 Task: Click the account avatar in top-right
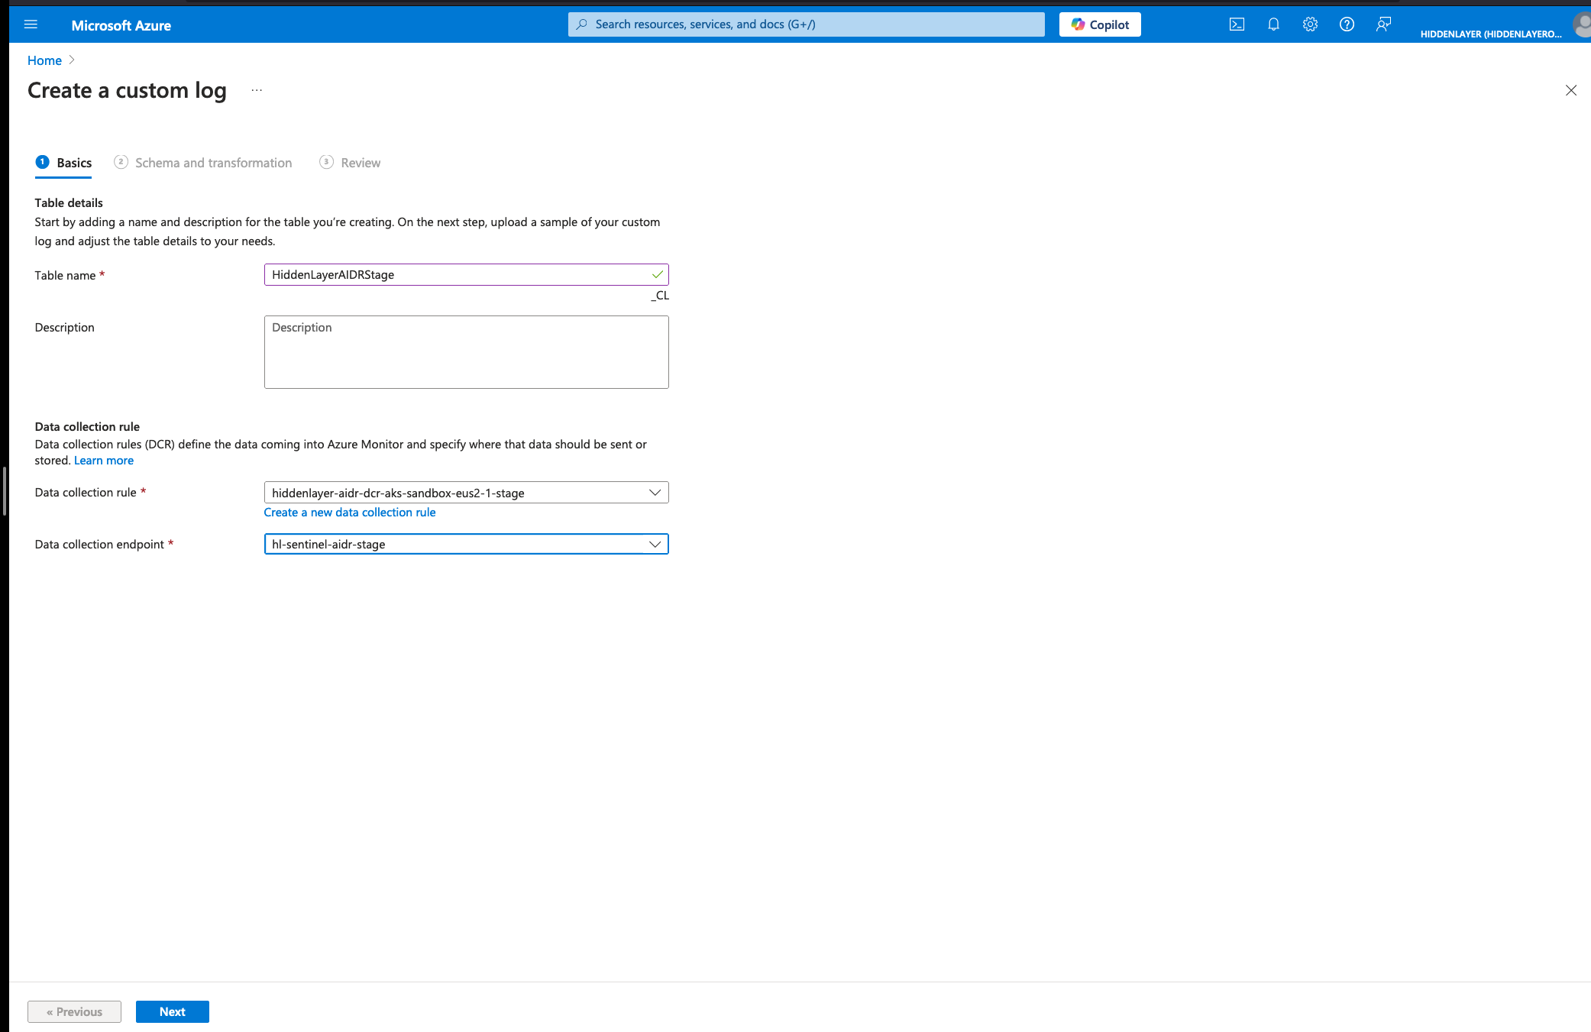[1583, 24]
